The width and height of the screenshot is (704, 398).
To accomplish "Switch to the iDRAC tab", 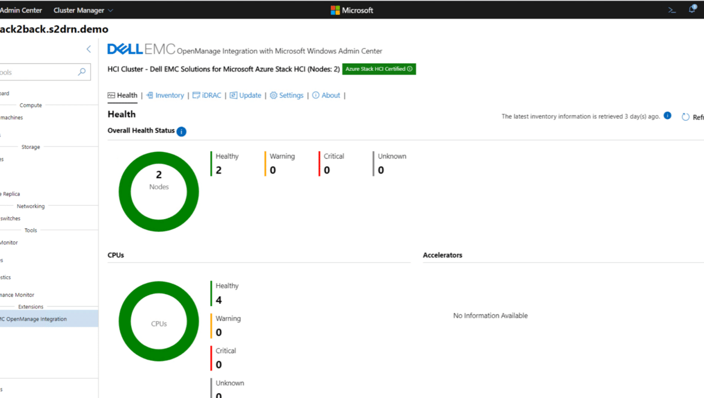I will pyautogui.click(x=207, y=95).
